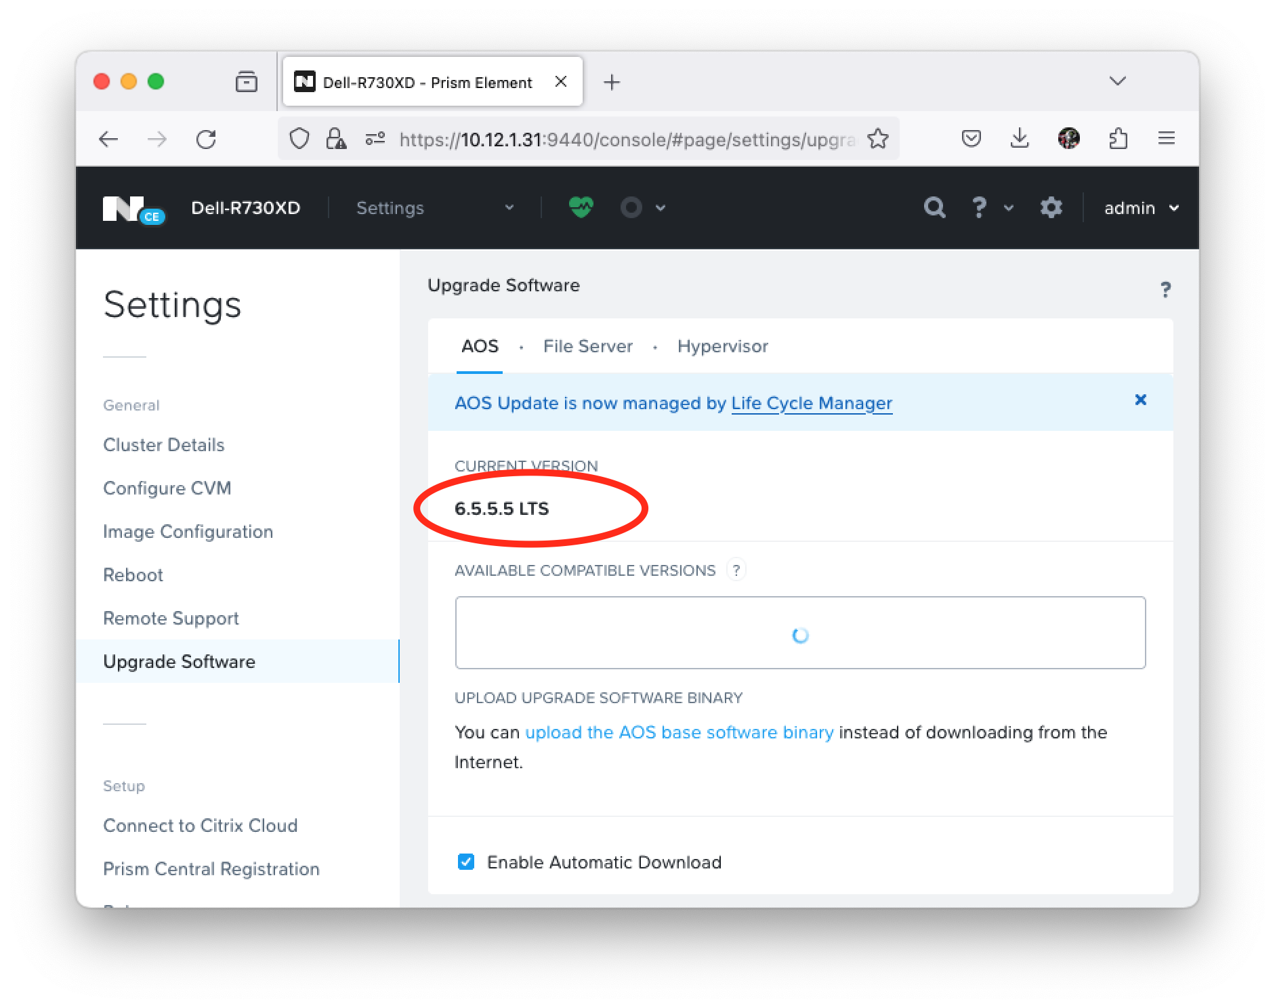The image size is (1275, 1008).
Task: Open the Life Cycle Manager link
Action: point(812,403)
